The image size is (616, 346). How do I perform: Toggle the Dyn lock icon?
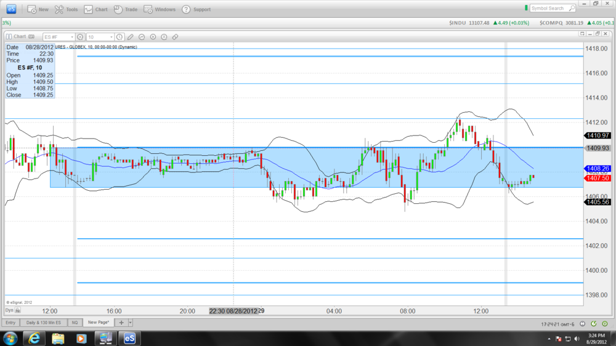[18, 310]
